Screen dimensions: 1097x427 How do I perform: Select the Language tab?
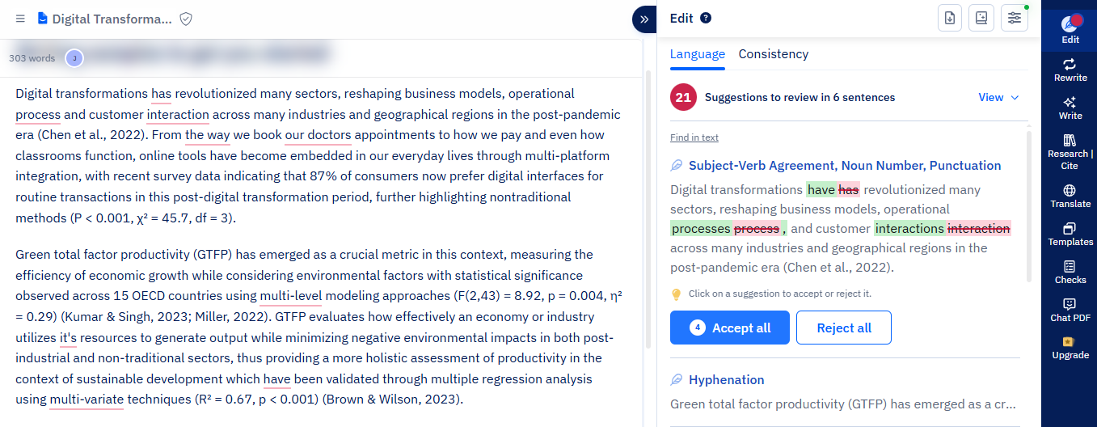[698, 54]
